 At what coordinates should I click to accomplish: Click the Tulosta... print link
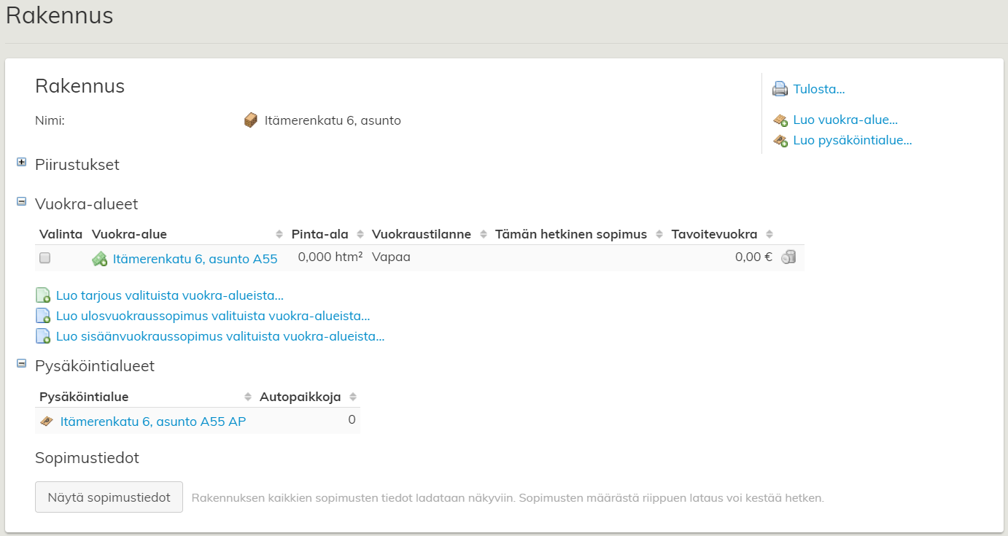point(818,90)
